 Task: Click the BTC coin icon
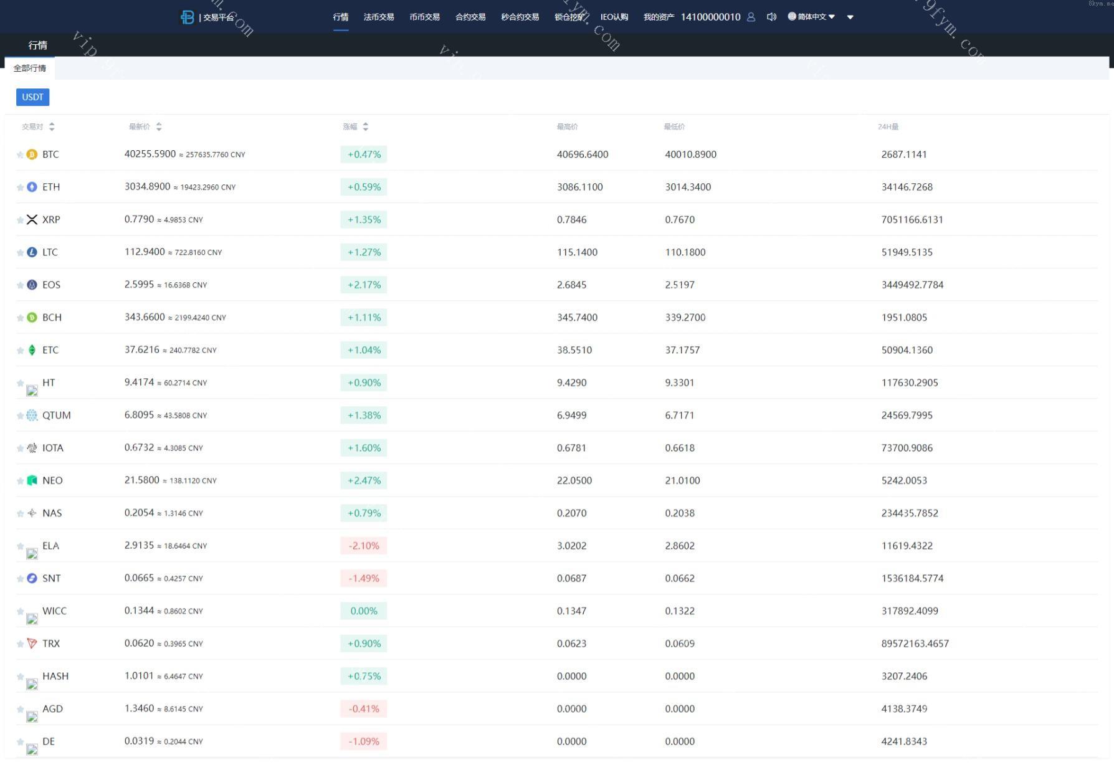32,155
